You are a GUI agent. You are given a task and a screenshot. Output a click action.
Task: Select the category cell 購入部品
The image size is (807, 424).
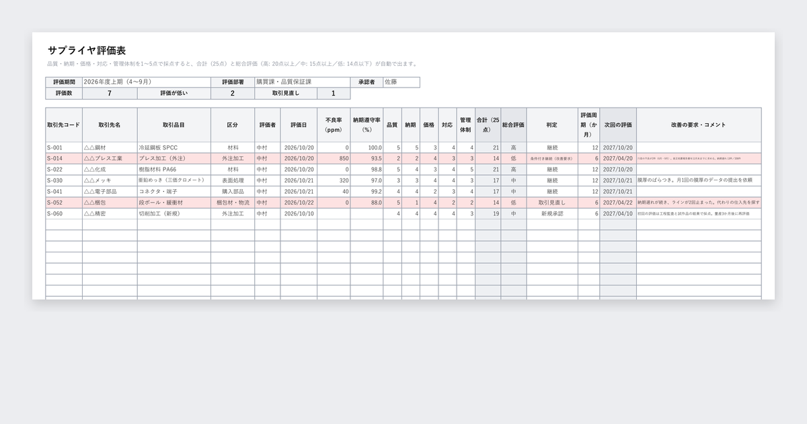tap(233, 192)
